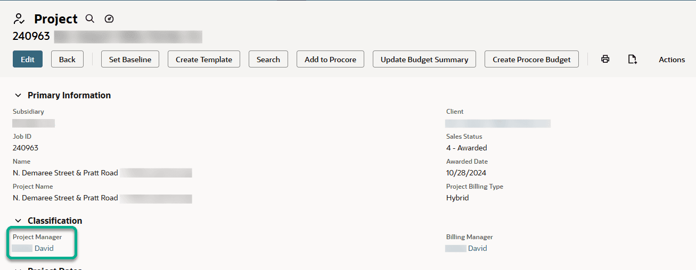This screenshot has height=270, width=696.
Task: Select the Hybrid billing type value
Action: click(x=457, y=198)
